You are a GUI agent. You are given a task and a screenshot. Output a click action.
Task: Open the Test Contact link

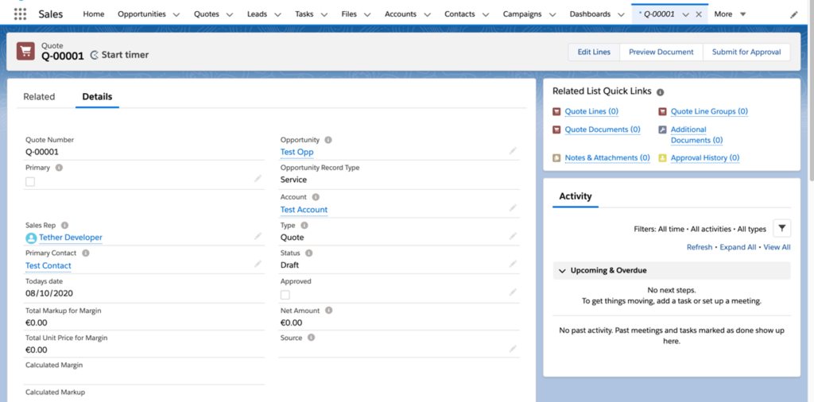tap(48, 265)
